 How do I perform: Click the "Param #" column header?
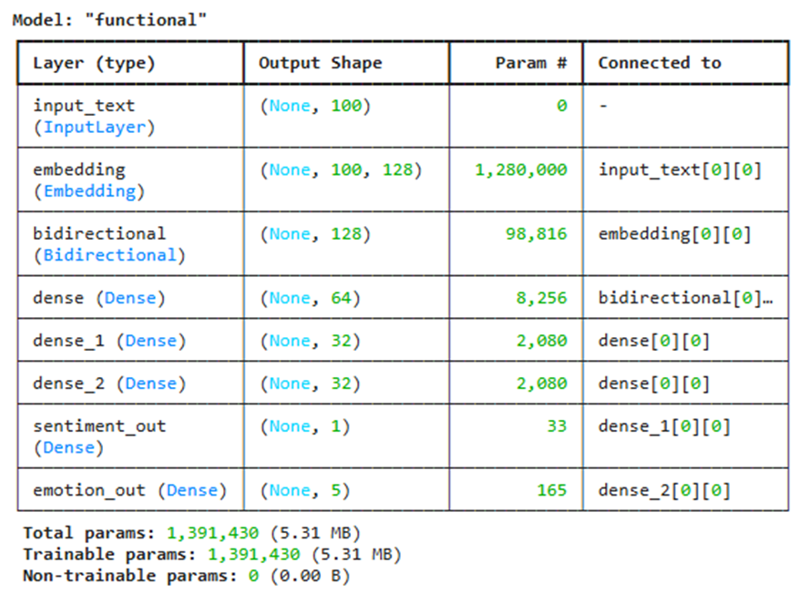coord(530,63)
